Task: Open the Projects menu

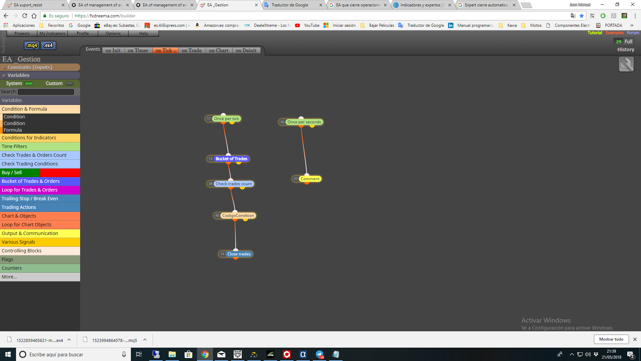Action: pyautogui.click(x=22, y=33)
